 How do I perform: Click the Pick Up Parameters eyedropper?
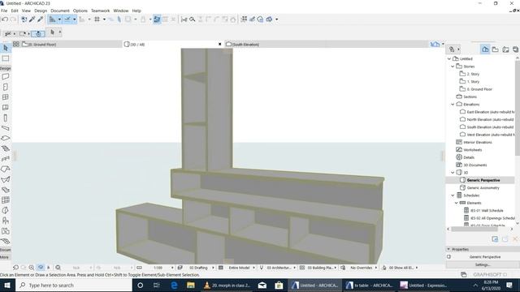click(32, 19)
